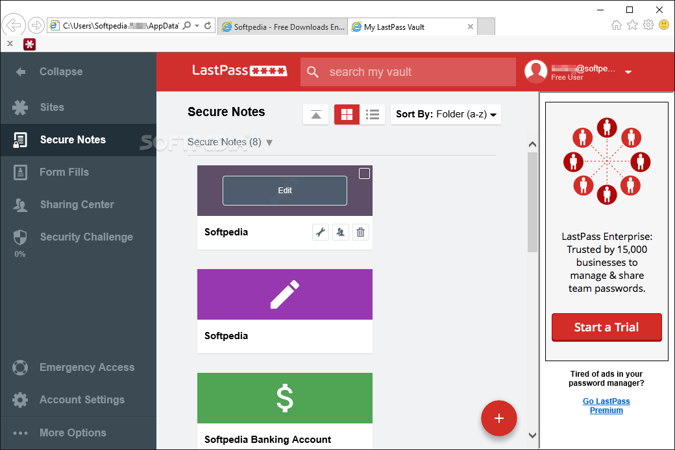Close the My LastPass Vault tab
This screenshot has width=675, height=450.
click(471, 27)
